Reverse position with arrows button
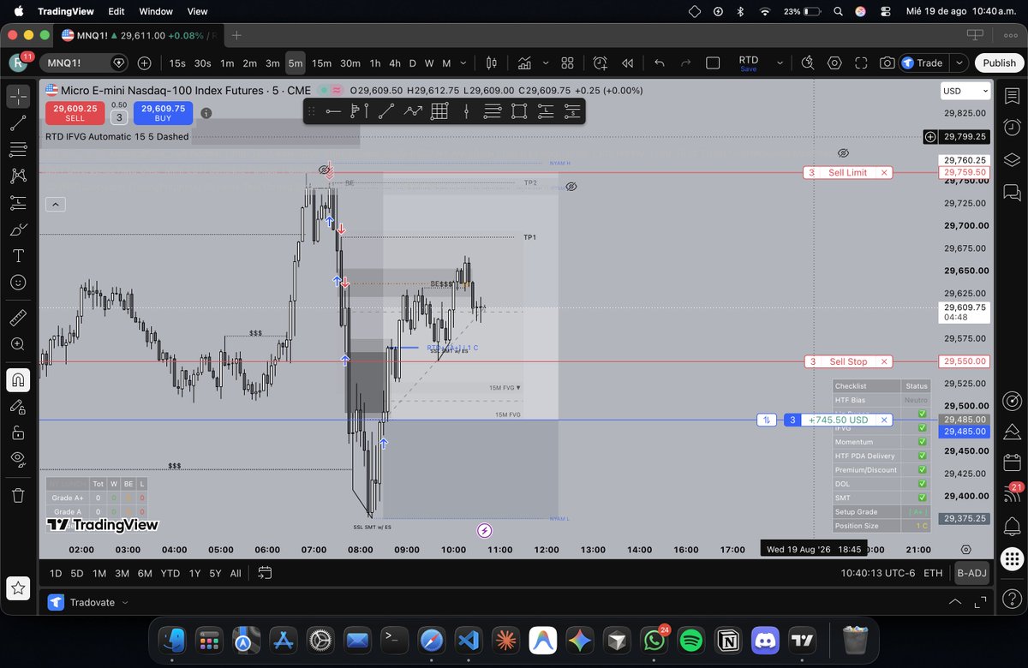The image size is (1028, 668). [x=768, y=420]
